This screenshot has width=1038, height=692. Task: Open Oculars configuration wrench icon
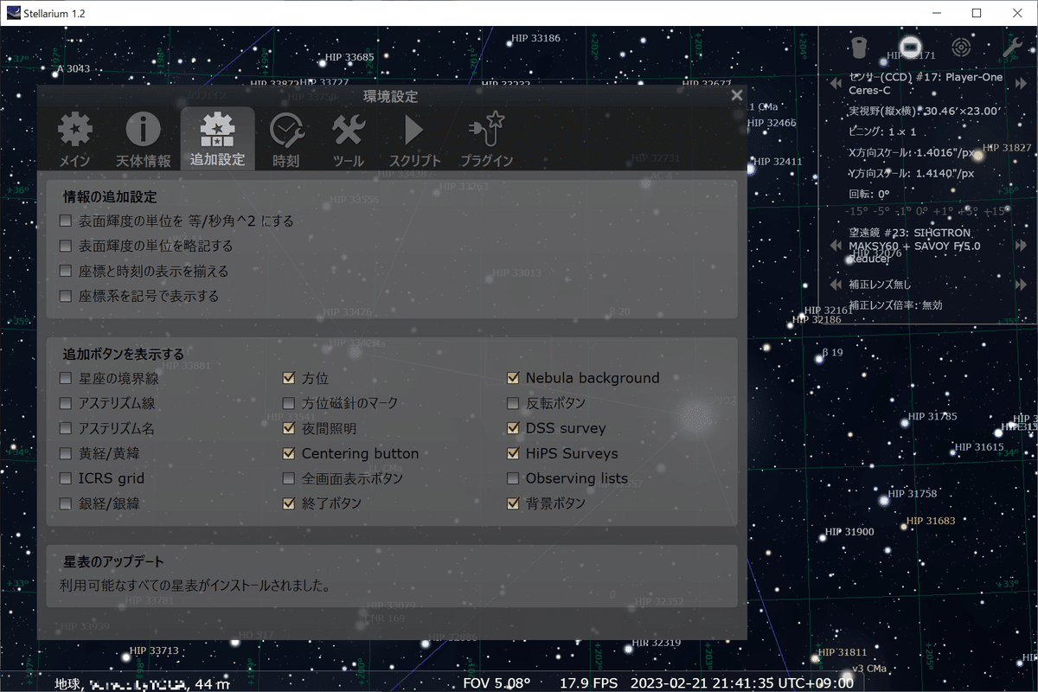coord(1012,48)
